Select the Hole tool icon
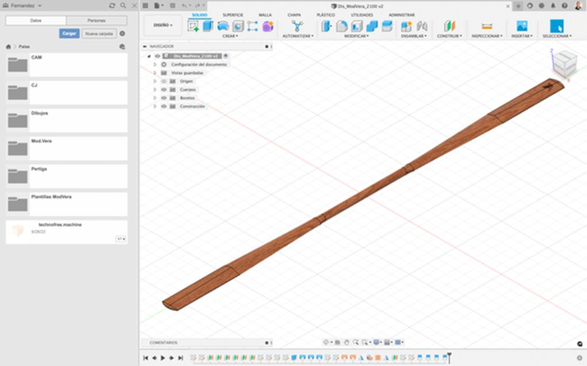The height and width of the screenshot is (366, 587). tap(238, 26)
